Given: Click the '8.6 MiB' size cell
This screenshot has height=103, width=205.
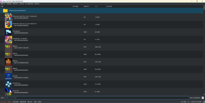Looking at the screenshot, I should coord(97,32).
